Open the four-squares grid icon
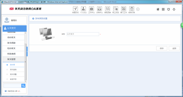Image resolution: width=183 pixels, height=97 pixels. pyautogui.click(x=163, y=9)
